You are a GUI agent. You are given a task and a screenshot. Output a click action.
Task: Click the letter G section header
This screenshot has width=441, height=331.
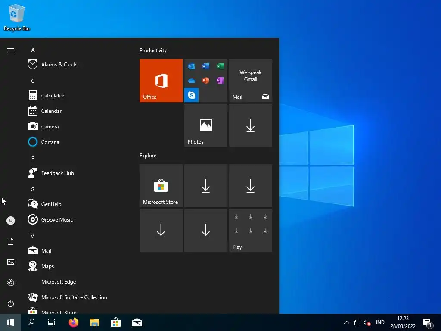(x=33, y=190)
